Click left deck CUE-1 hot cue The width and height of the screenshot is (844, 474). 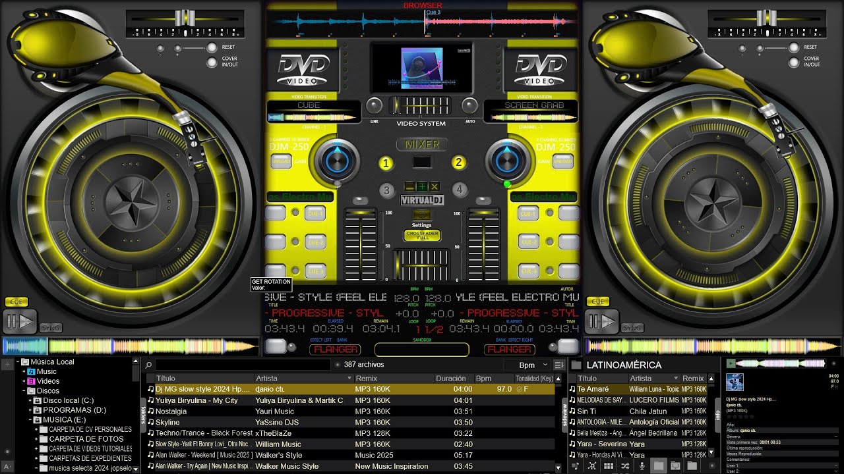315,213
